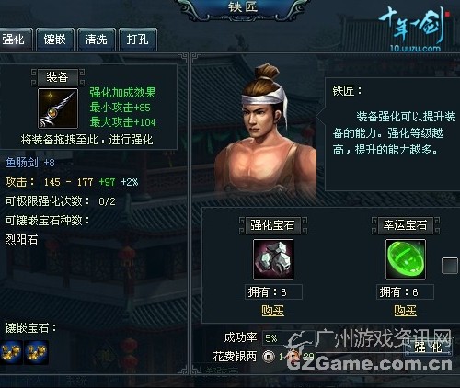Open the 镶嵌 tab
Screen dimensions: 460x388
point(55,40)
